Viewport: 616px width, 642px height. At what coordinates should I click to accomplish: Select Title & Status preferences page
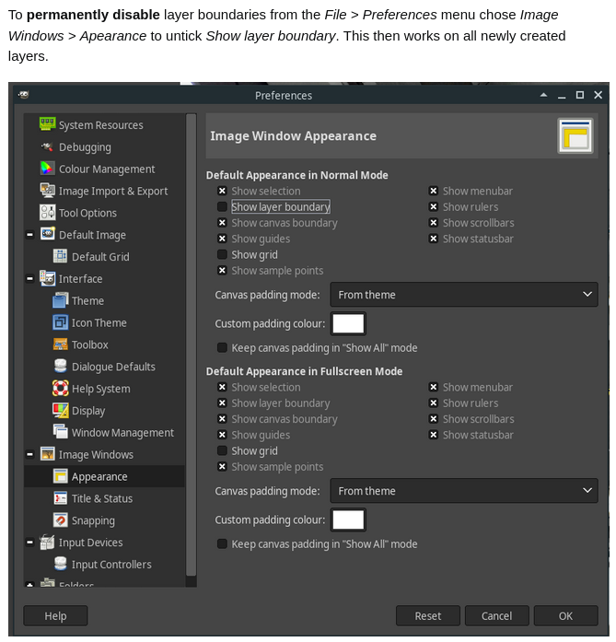coord(104,498)
